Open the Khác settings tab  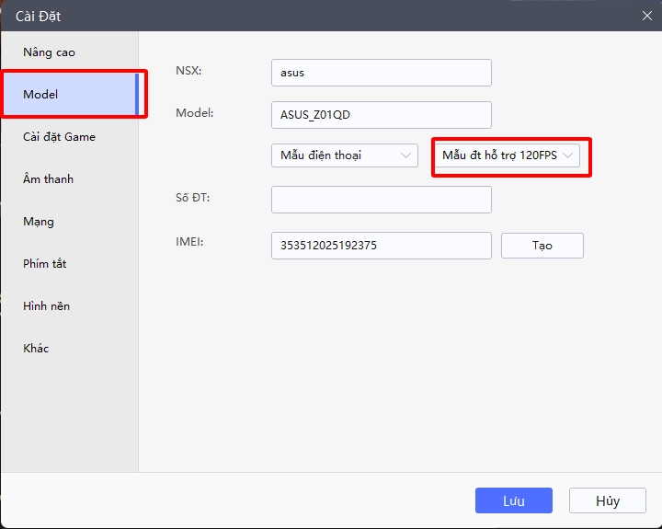[36, 349]
